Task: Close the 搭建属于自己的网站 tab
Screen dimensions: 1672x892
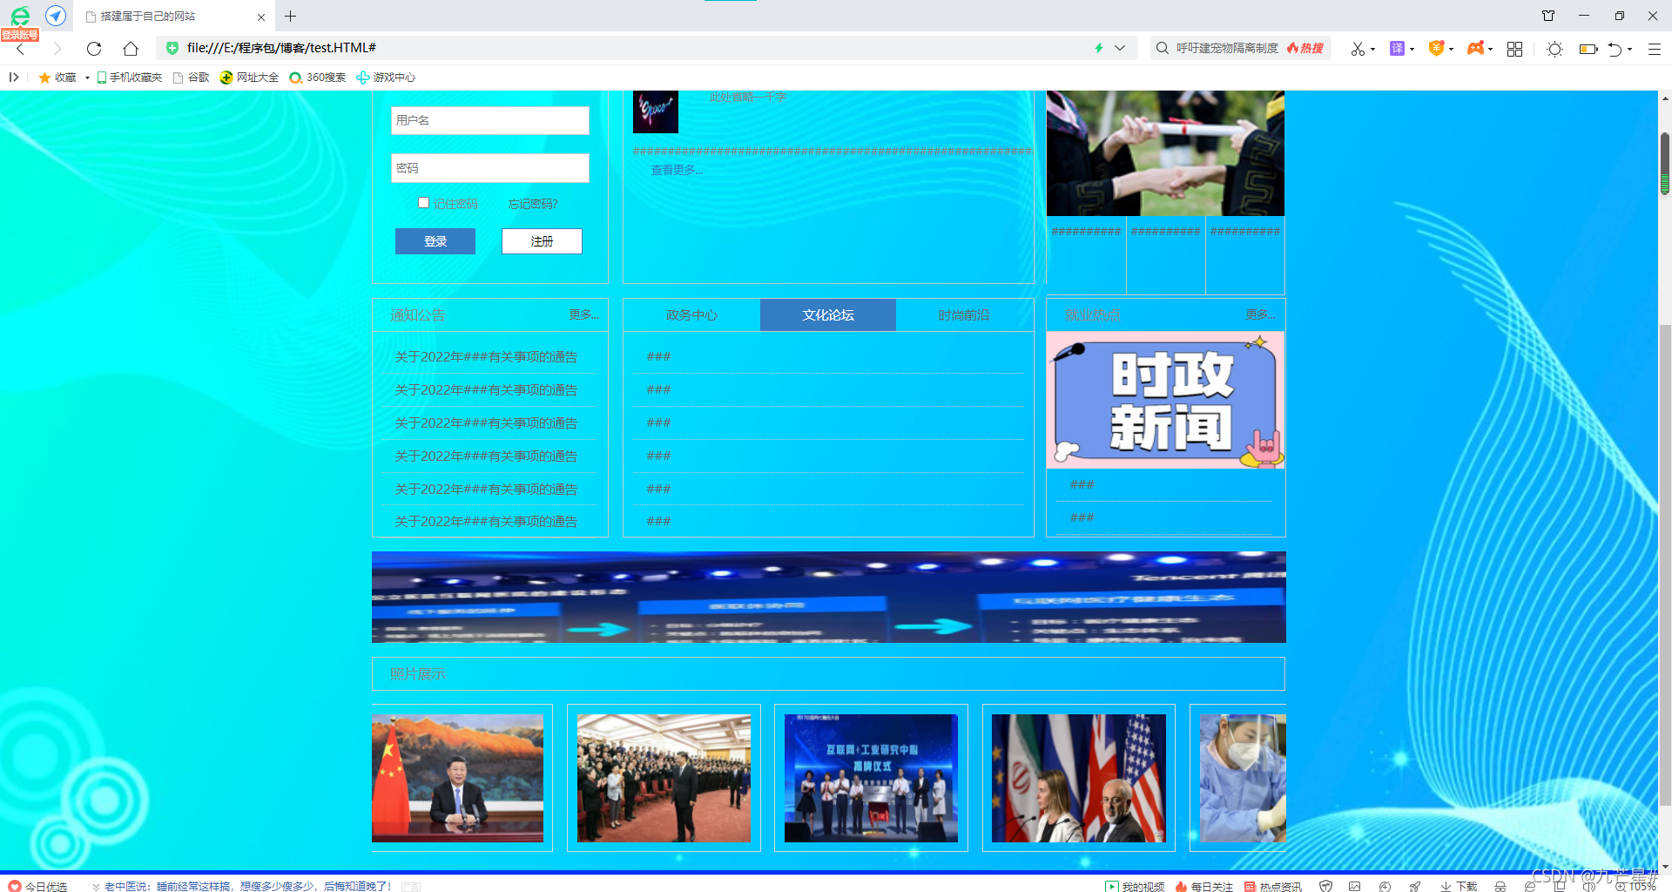Action: 261,17
